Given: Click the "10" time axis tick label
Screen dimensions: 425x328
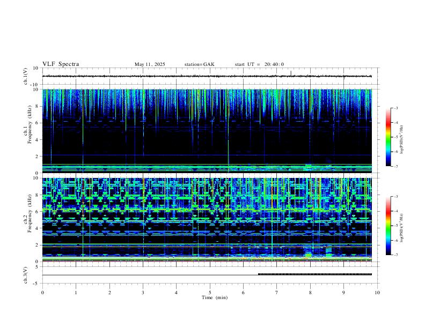Looking at the screenshot, I should tap(377, 293).
